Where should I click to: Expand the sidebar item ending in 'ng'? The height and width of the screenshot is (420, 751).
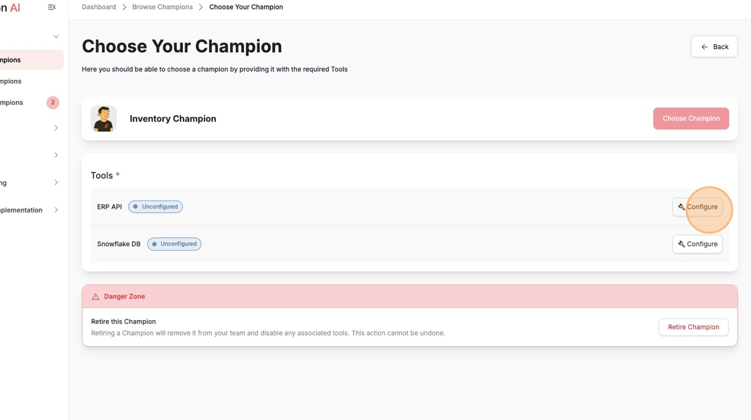coord(56,182)
